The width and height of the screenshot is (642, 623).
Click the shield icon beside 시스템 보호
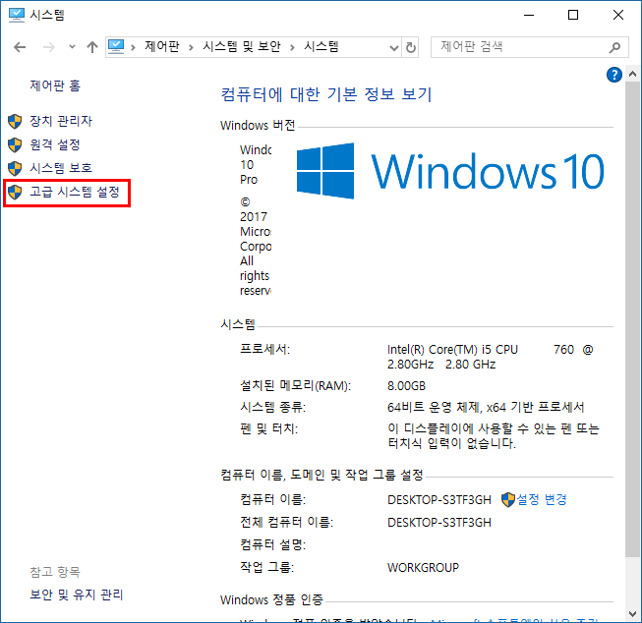(x=15, y=168)
